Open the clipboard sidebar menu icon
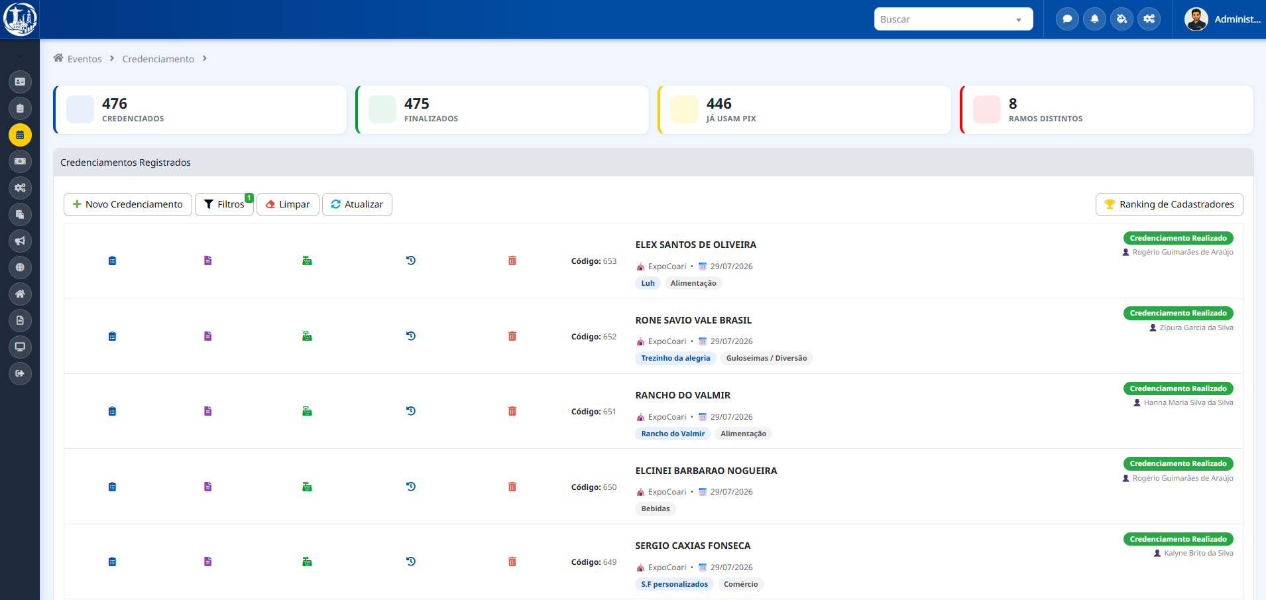The image size is (1266, 600). tap(20, 108)
